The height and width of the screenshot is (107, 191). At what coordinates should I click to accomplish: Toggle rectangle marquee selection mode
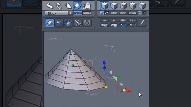pos(139,13)
